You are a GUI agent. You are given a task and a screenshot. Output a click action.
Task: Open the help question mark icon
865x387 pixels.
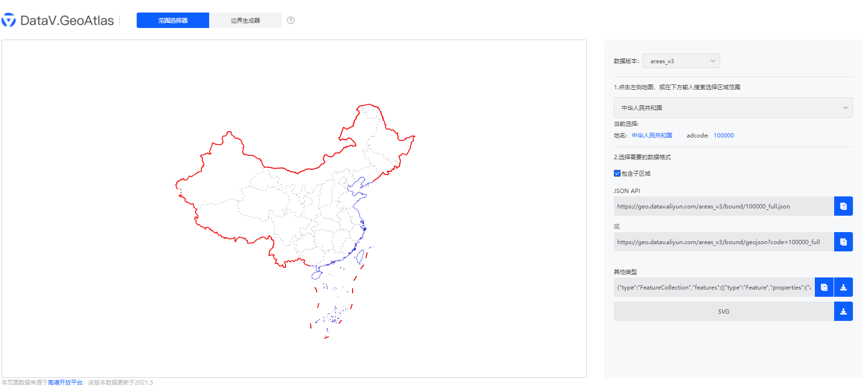coord(291,20)
